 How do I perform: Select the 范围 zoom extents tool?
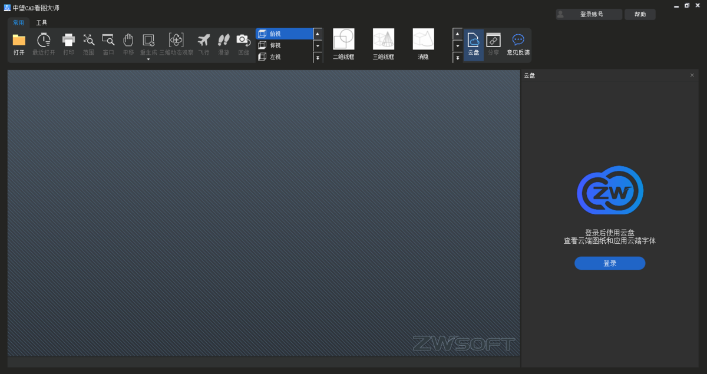(x=88, y=45)
